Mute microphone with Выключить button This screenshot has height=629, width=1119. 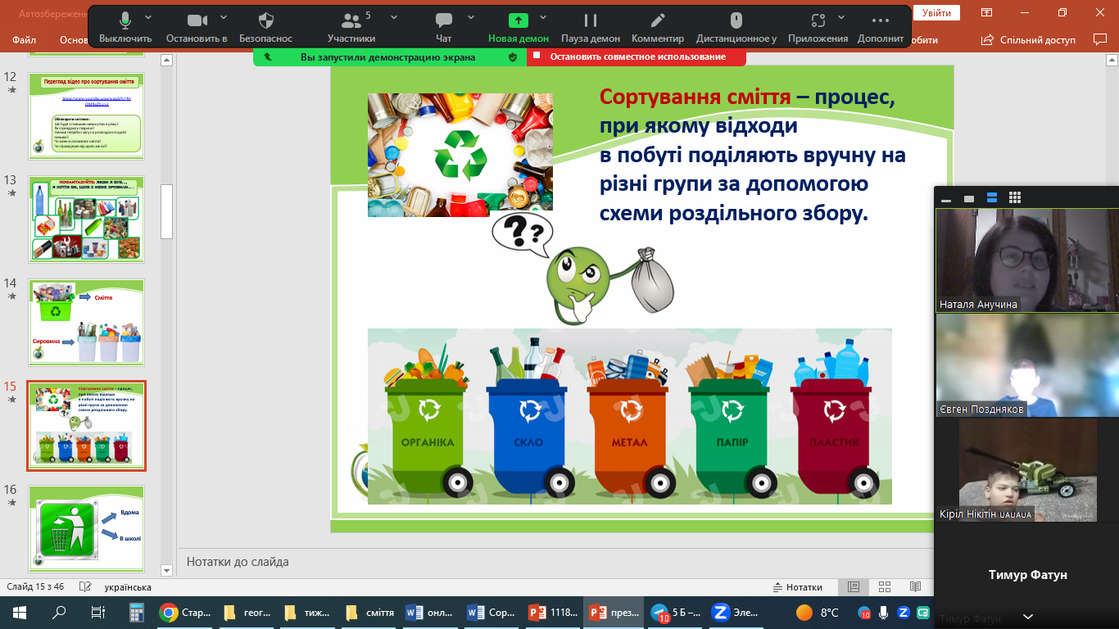pos(125,20)
